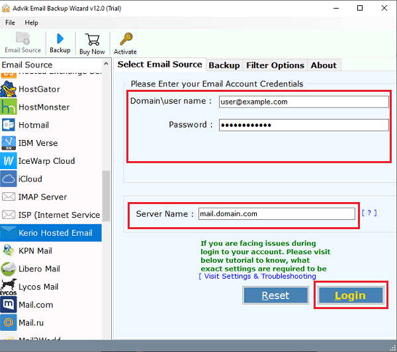Close the Advik Email Backup Wizard window
Viewport: 397px width, 352px height.
point(384,8)
